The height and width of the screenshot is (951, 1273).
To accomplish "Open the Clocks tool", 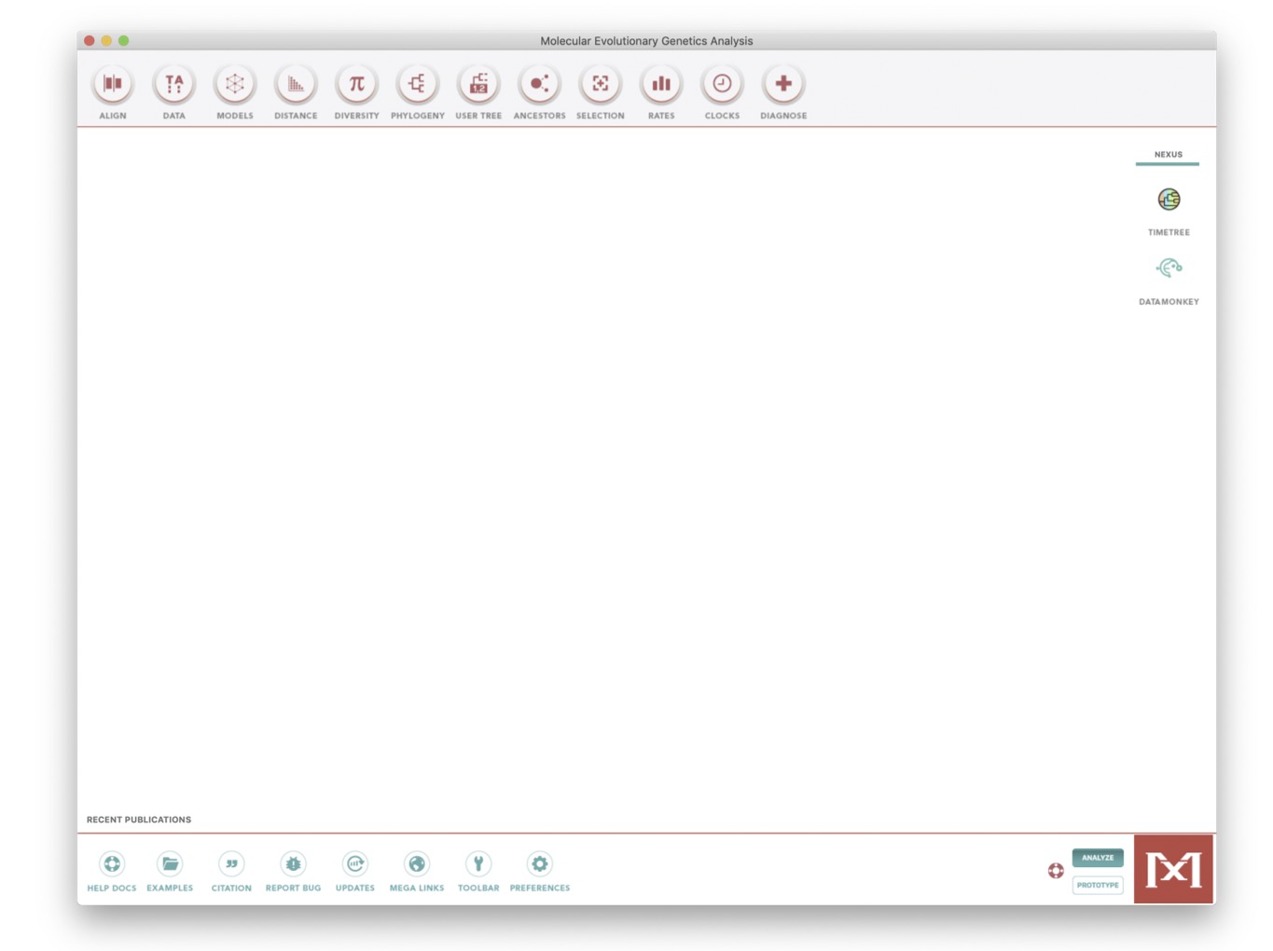I will point(722,85).
